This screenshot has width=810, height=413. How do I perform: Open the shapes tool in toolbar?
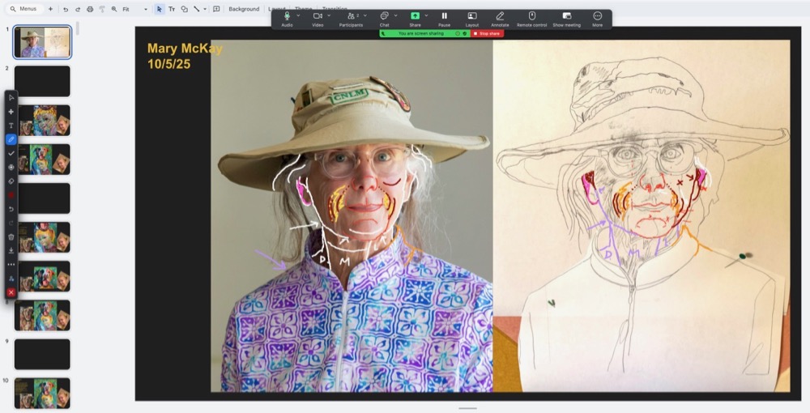click(184, 9)
